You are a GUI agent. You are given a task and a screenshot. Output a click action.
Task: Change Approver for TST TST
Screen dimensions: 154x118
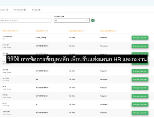click(140, 71)
